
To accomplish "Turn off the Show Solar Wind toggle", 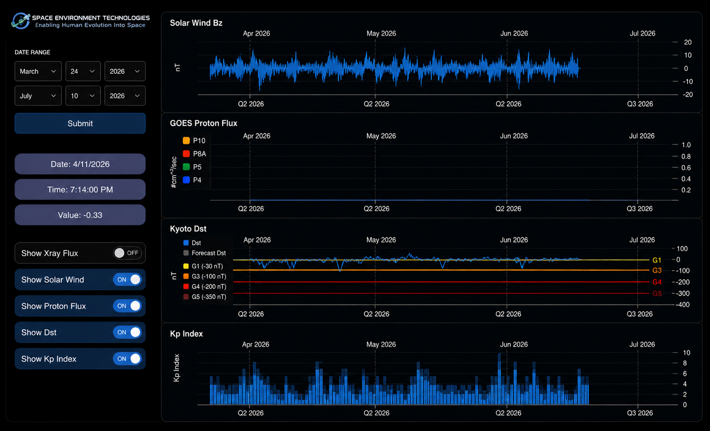I will point(127,280).
